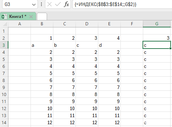Select column B header
The width and height of the screenshot is (172, 127).
(x=42, y=24)
